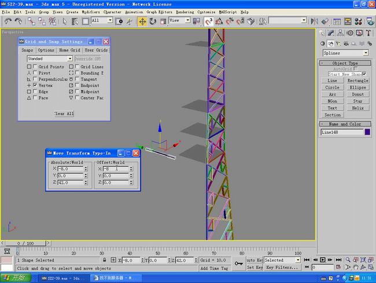Toggle the Percent Snap button
The height and width of the screenshot is (283, 376).
tap(230, 21)
